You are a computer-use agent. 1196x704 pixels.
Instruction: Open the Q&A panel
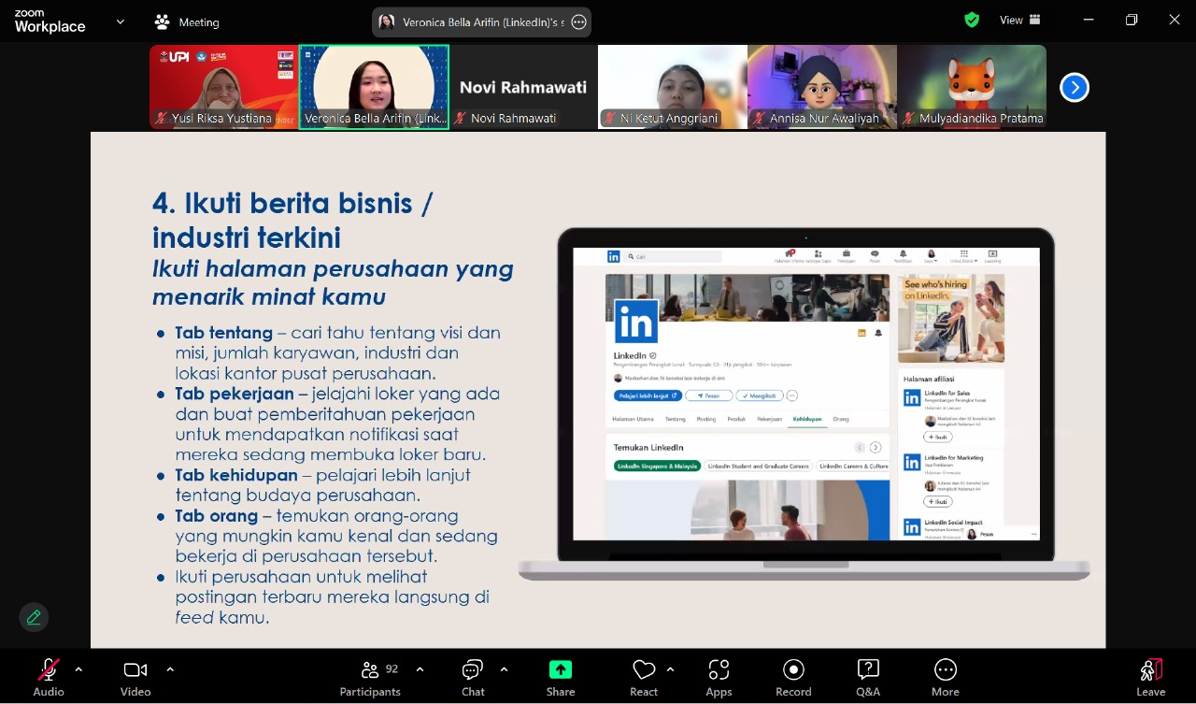pos(868,677)
